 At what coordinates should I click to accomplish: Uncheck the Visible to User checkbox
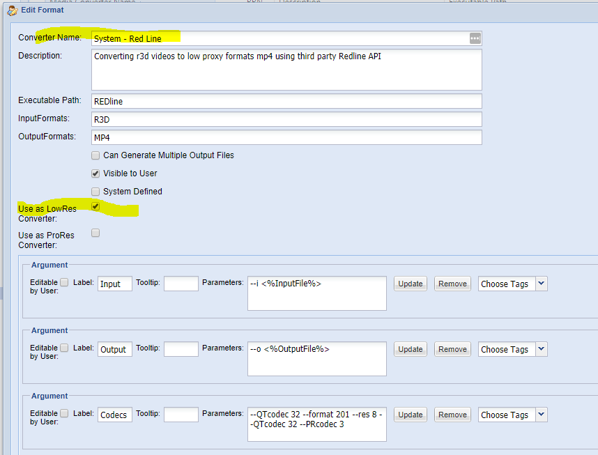point(95,173)
